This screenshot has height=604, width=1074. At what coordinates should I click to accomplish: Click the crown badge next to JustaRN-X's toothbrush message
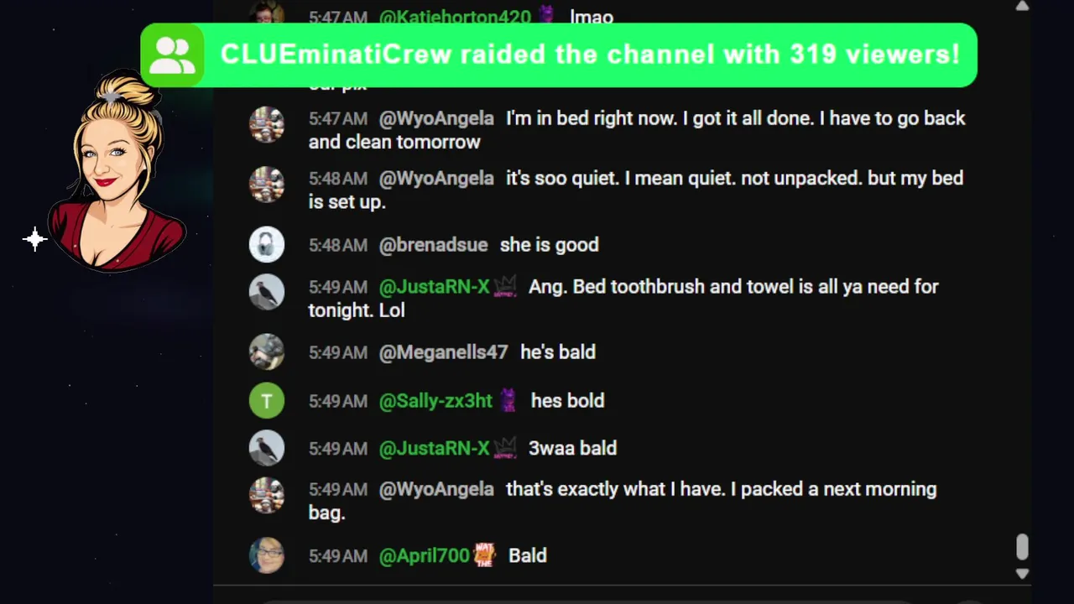click(x=504, y=288)
